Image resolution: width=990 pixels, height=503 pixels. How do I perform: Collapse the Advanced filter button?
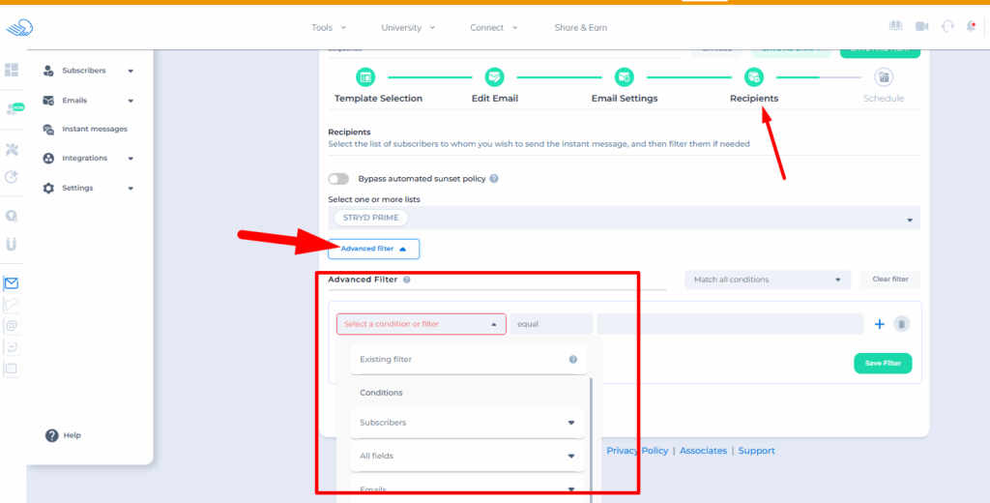373,249
